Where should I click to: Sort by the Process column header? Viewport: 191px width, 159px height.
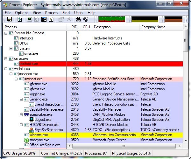pos(35,27)
